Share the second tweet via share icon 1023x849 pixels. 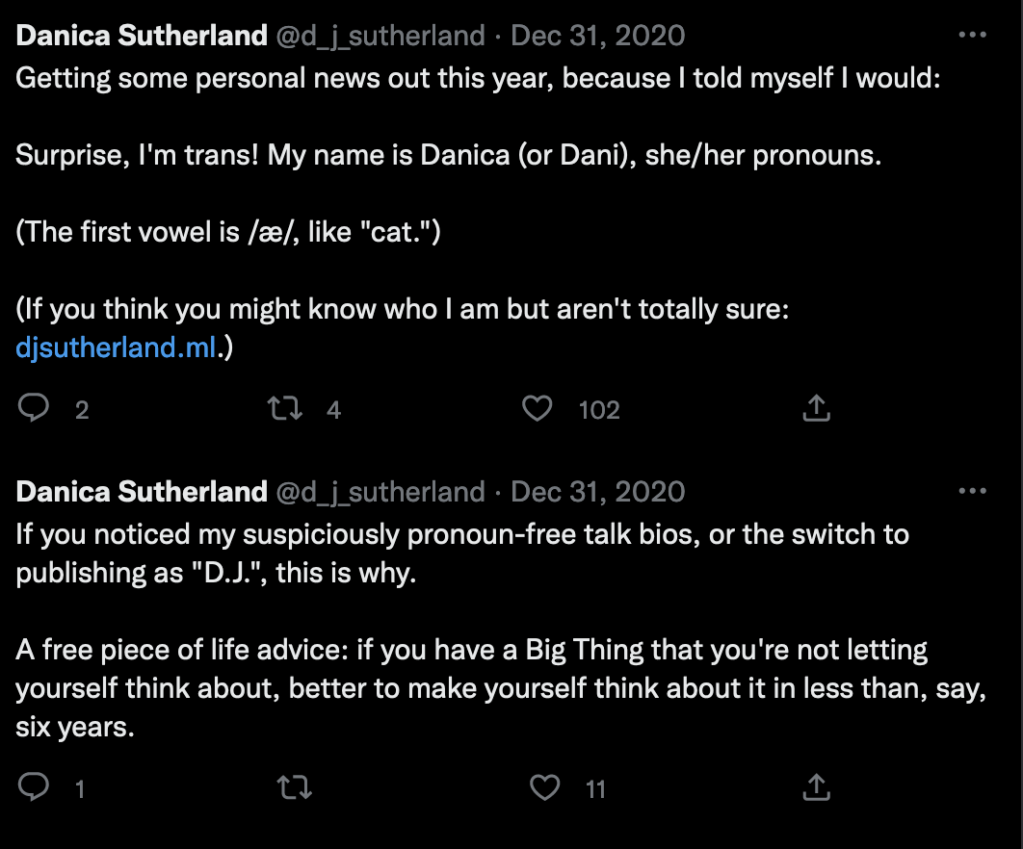[816, 788]
